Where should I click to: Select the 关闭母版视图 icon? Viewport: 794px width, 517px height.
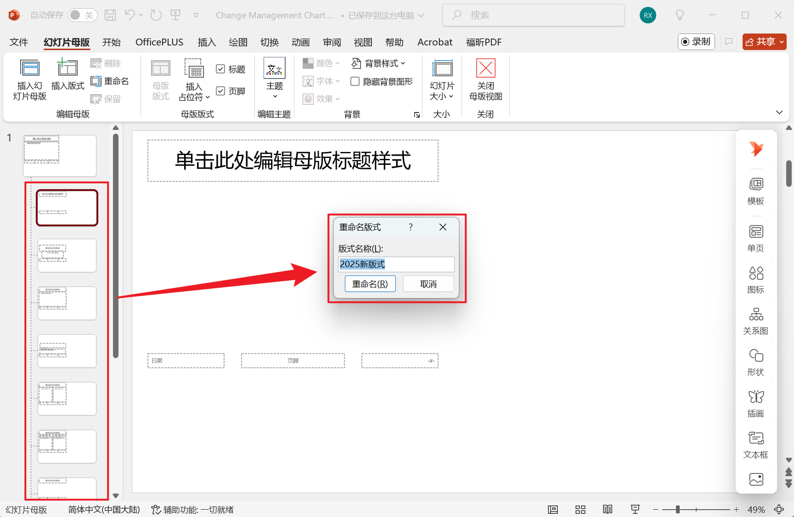coord(485,79)
